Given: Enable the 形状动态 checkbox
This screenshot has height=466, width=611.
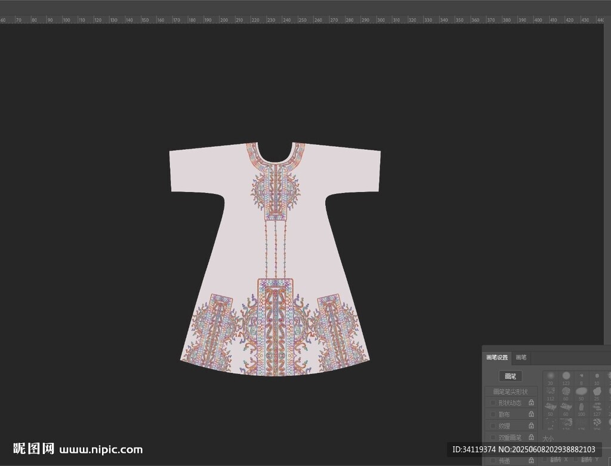Looking at the screenshot, I should click(x=493, y=403).
